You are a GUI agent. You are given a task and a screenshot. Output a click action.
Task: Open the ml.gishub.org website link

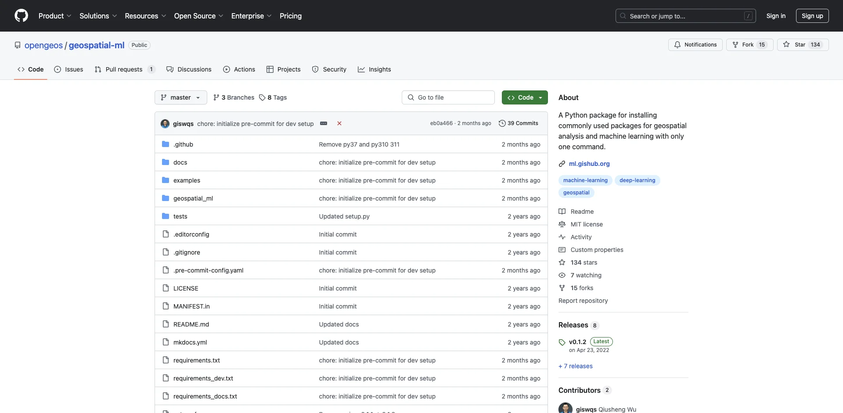click(x=589, y=164)
